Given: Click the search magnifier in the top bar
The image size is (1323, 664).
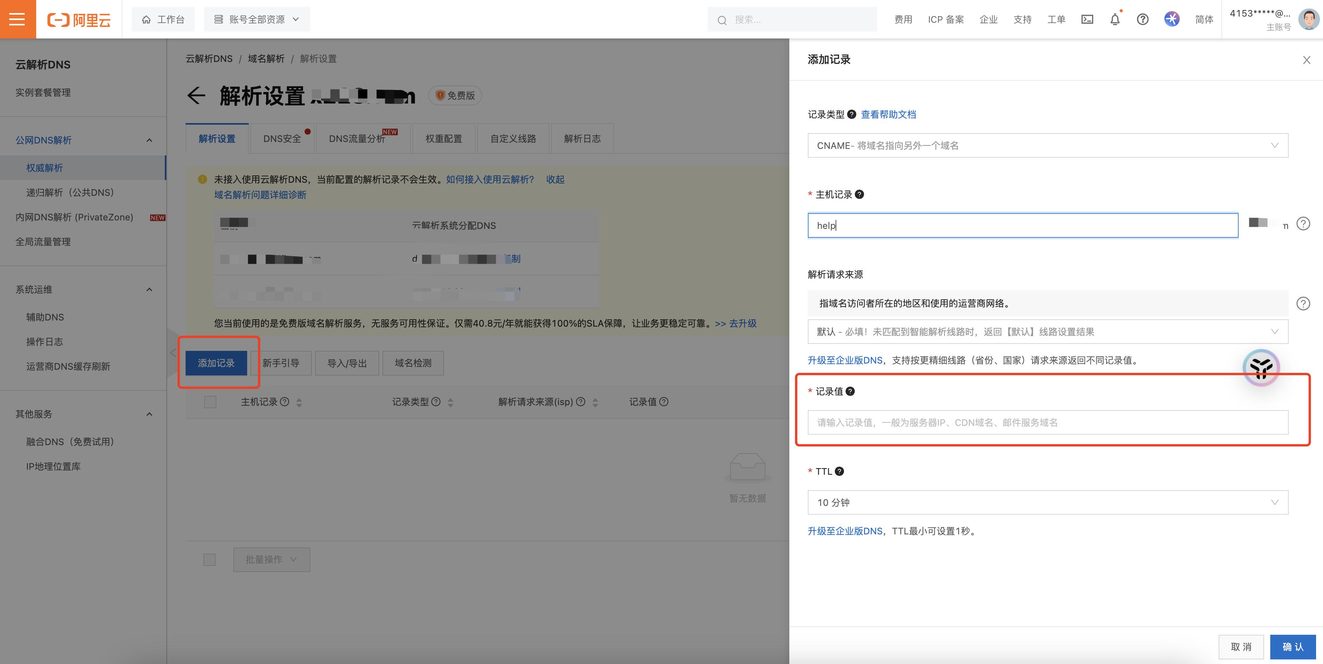Looking at the screenshot, I should pos(722,20).
